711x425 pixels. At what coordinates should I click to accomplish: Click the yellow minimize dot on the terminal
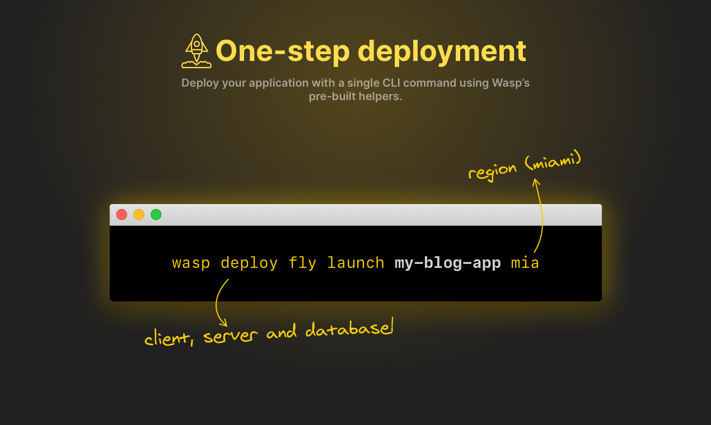pos(139,214)
